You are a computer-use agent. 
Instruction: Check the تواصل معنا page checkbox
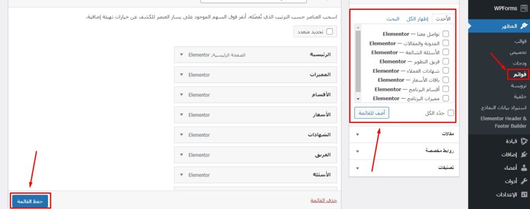click(x=446, y=34)
